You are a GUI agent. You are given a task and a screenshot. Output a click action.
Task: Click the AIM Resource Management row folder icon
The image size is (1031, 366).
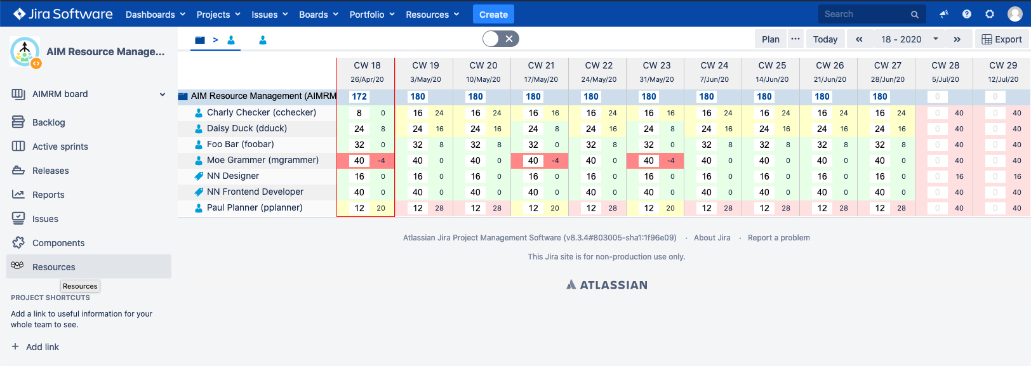pos(183,96)
